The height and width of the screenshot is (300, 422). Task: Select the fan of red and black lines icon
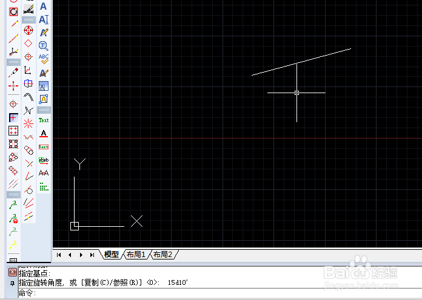click(x=28, y=203)
